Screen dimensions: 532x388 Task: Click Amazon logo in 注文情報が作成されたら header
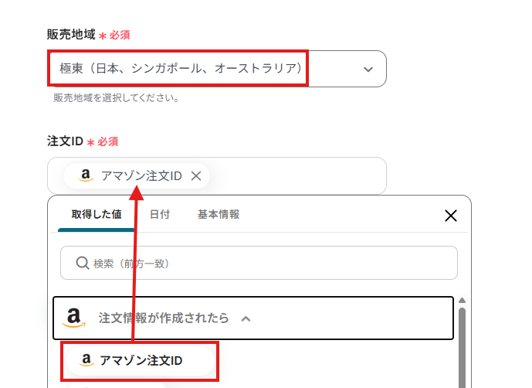click(x=74, y=318)
